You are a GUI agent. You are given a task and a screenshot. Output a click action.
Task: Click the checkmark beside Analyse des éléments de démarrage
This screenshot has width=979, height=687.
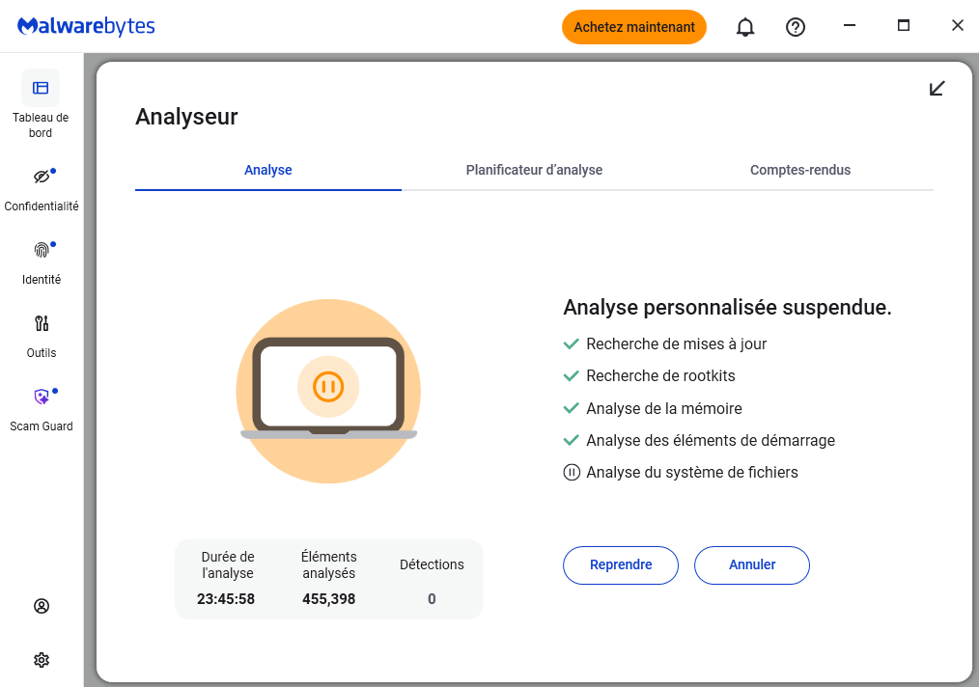pos(572,441)
